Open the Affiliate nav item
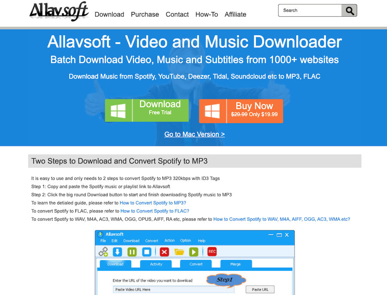This screenshot has height=295, width=387. tap(236, 15)
